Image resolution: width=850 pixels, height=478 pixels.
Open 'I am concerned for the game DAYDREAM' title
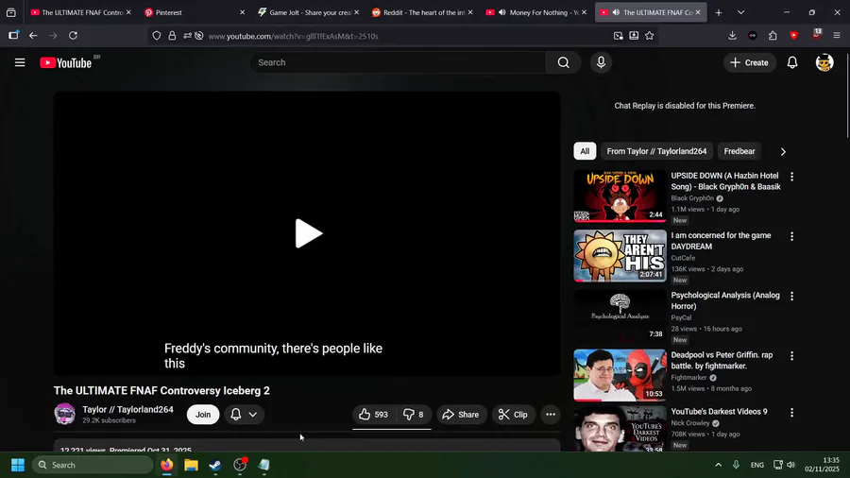click(x=721, y=241)
